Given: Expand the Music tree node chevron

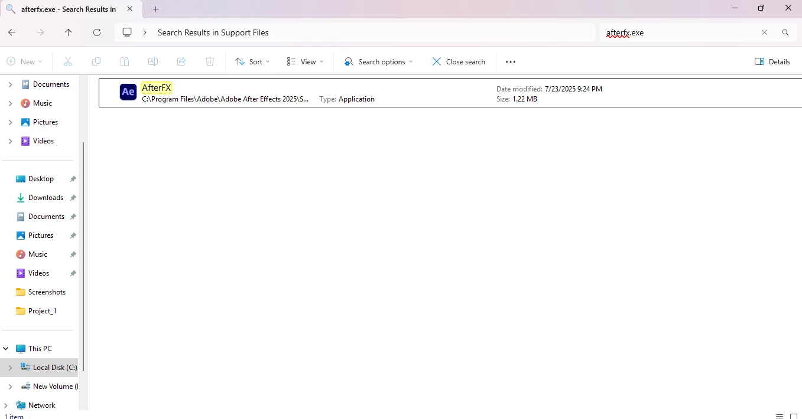Looking at the screenshot, I should 10,103.
